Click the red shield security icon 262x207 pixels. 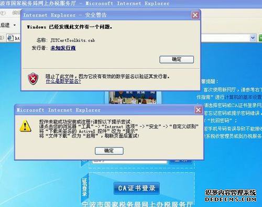[33, 79]
